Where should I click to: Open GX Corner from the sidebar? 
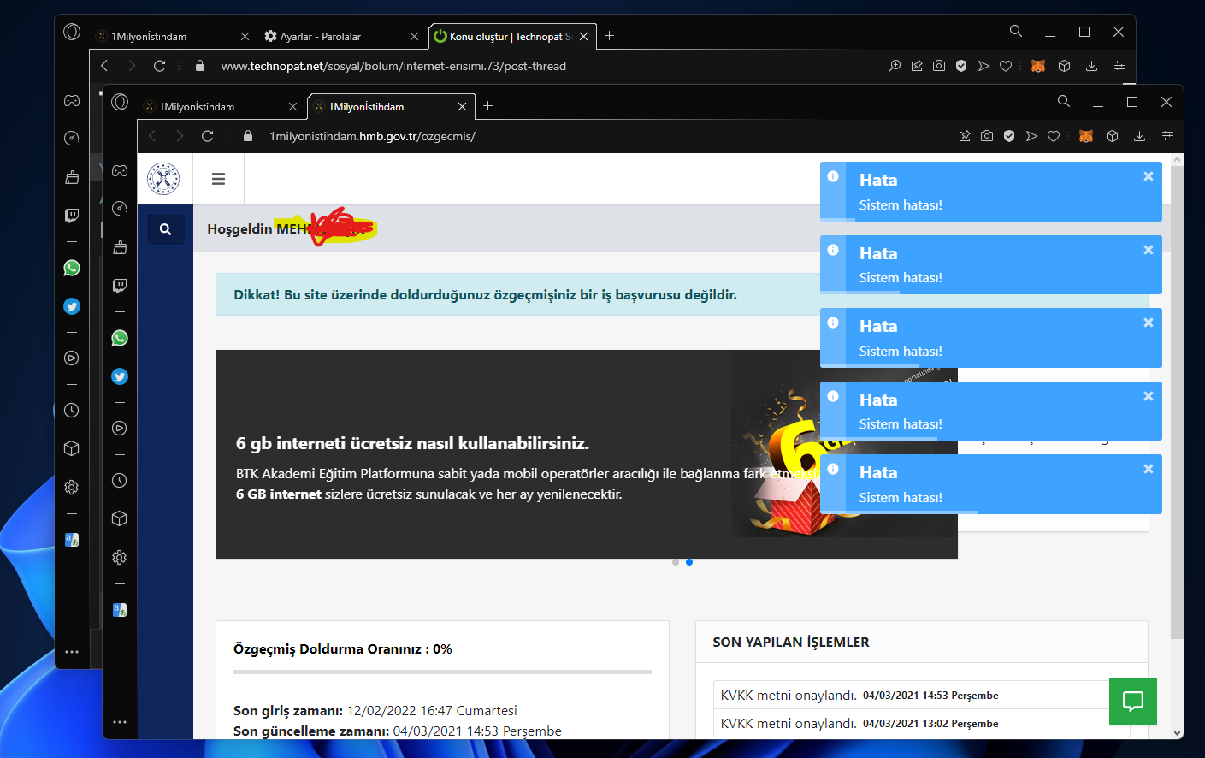[x=120, y=169]
